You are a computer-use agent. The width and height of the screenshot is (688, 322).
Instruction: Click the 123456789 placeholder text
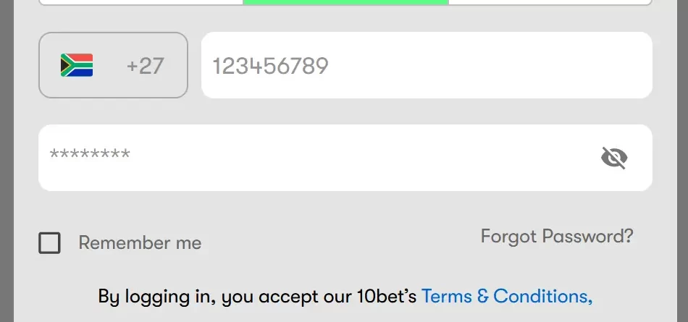(x=271, y=67)
